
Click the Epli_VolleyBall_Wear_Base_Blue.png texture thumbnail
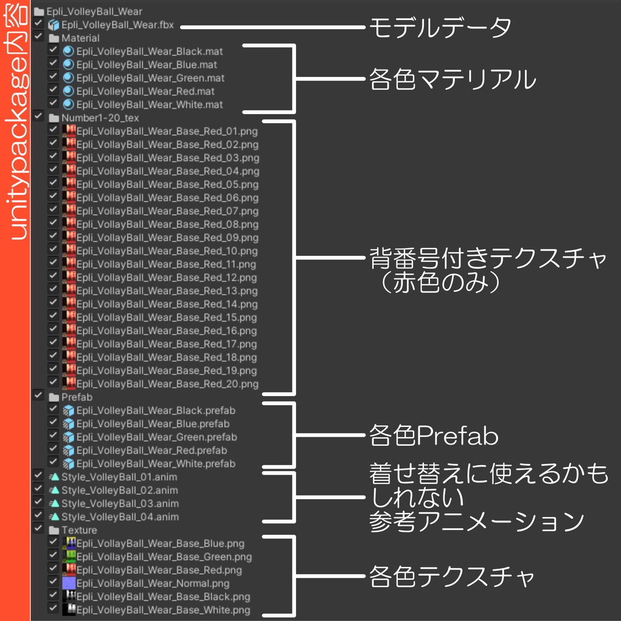tap(67, 543)
